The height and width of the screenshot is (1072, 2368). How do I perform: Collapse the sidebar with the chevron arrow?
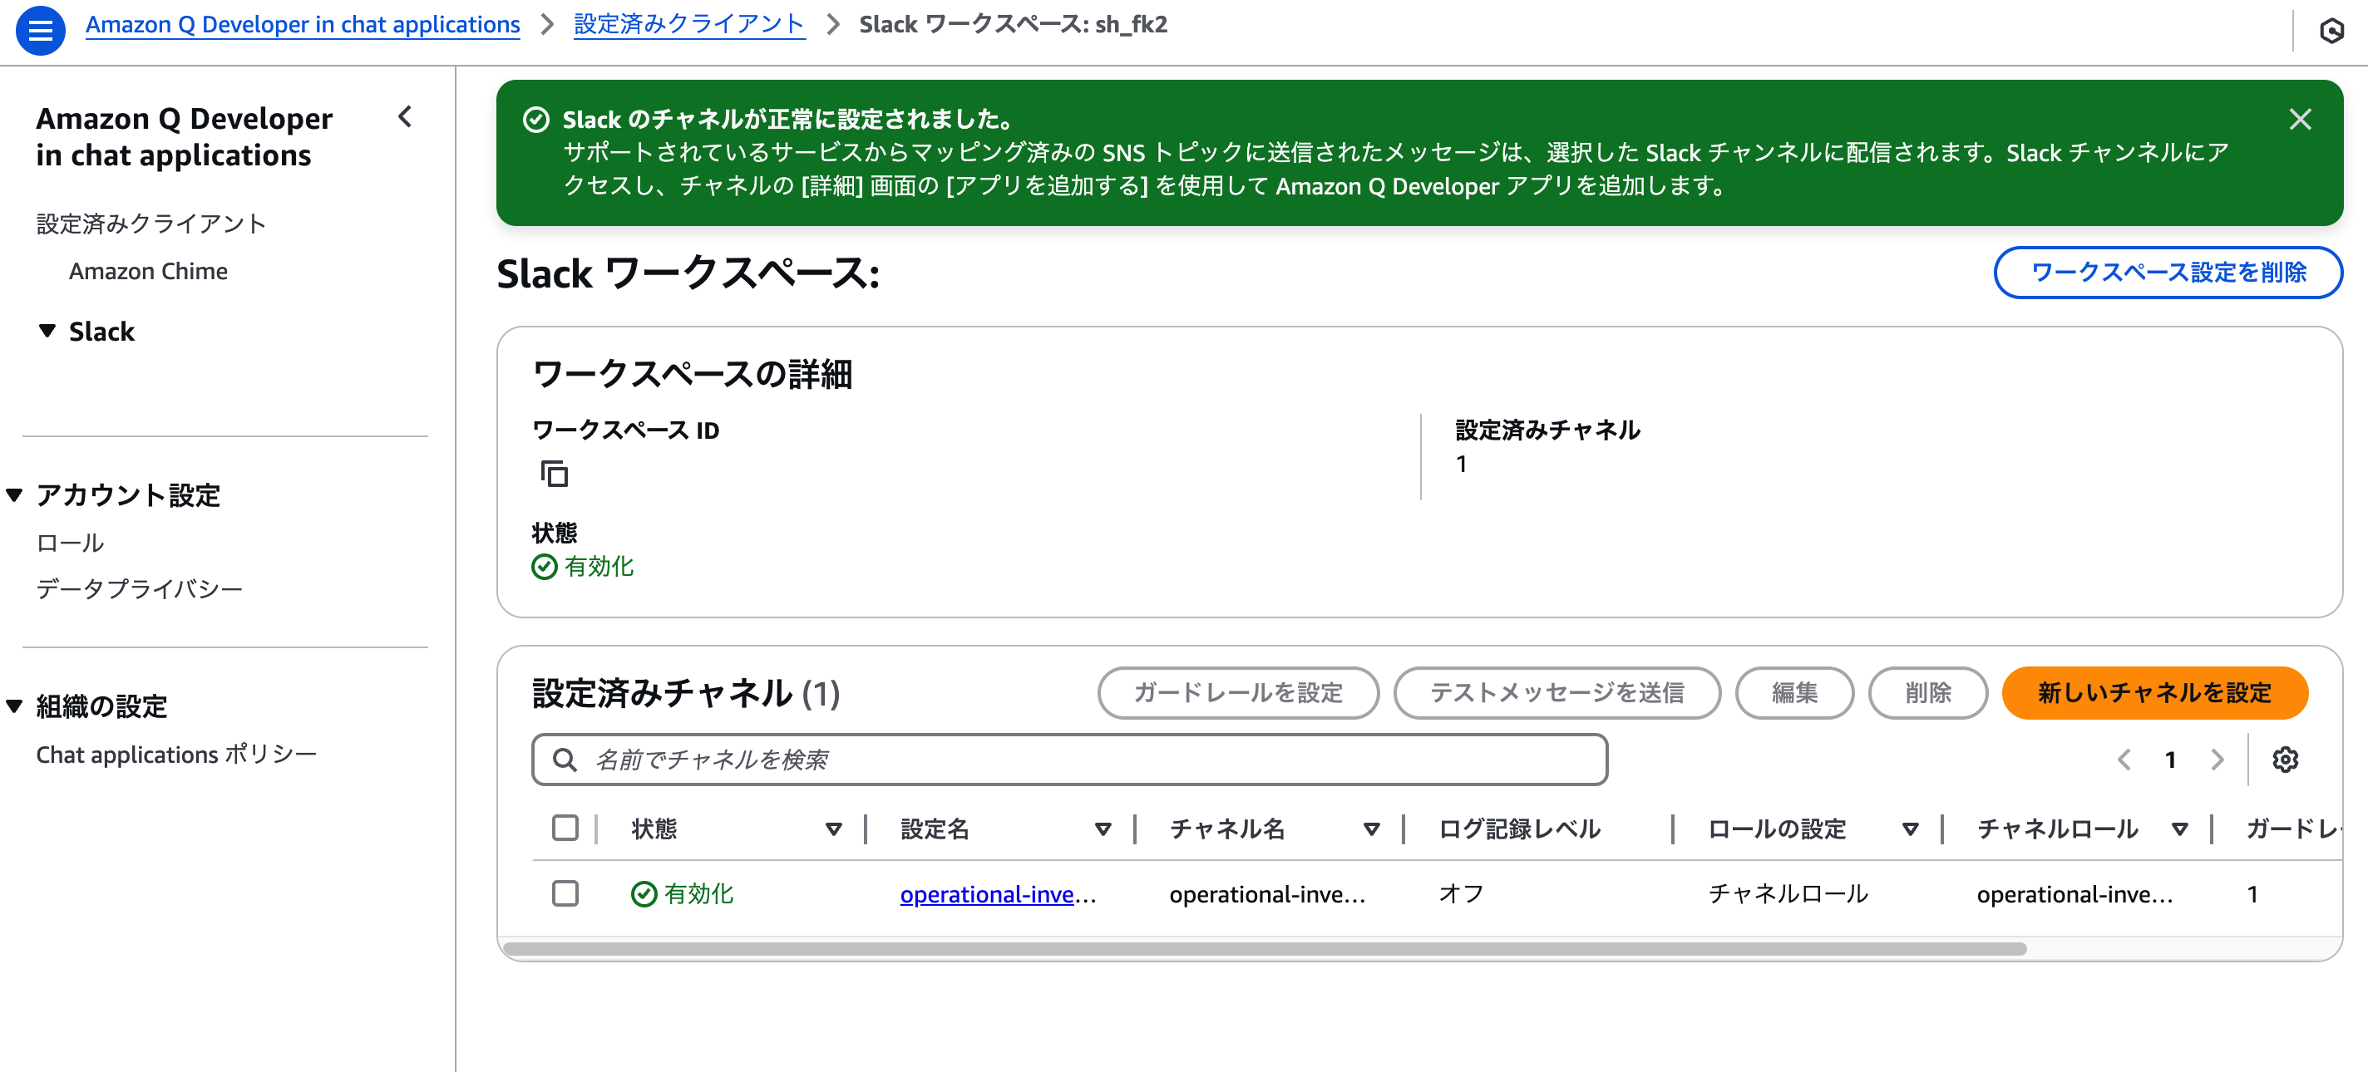point(404,116)
